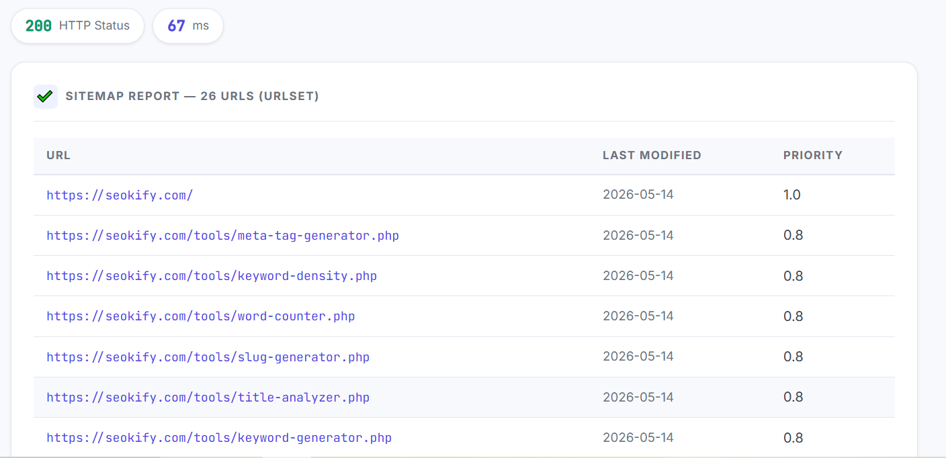Screen dimensions: 946x458
Task: Click the Priority column header
Action: pos(813,155)
